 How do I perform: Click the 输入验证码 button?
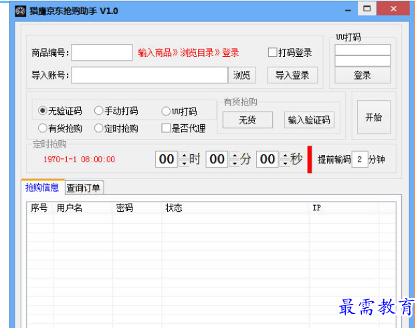[309, 120]
